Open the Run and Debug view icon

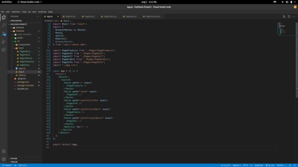pyautogui.click(x=4, y=41)
